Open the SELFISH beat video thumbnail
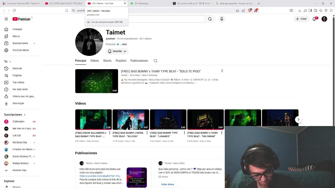This screenshot has height=188, width=335. (131, 119)
